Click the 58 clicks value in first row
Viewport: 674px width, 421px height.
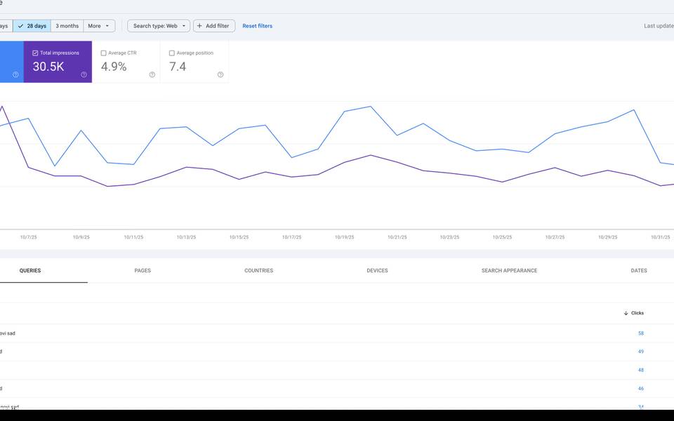pos(640,333)
